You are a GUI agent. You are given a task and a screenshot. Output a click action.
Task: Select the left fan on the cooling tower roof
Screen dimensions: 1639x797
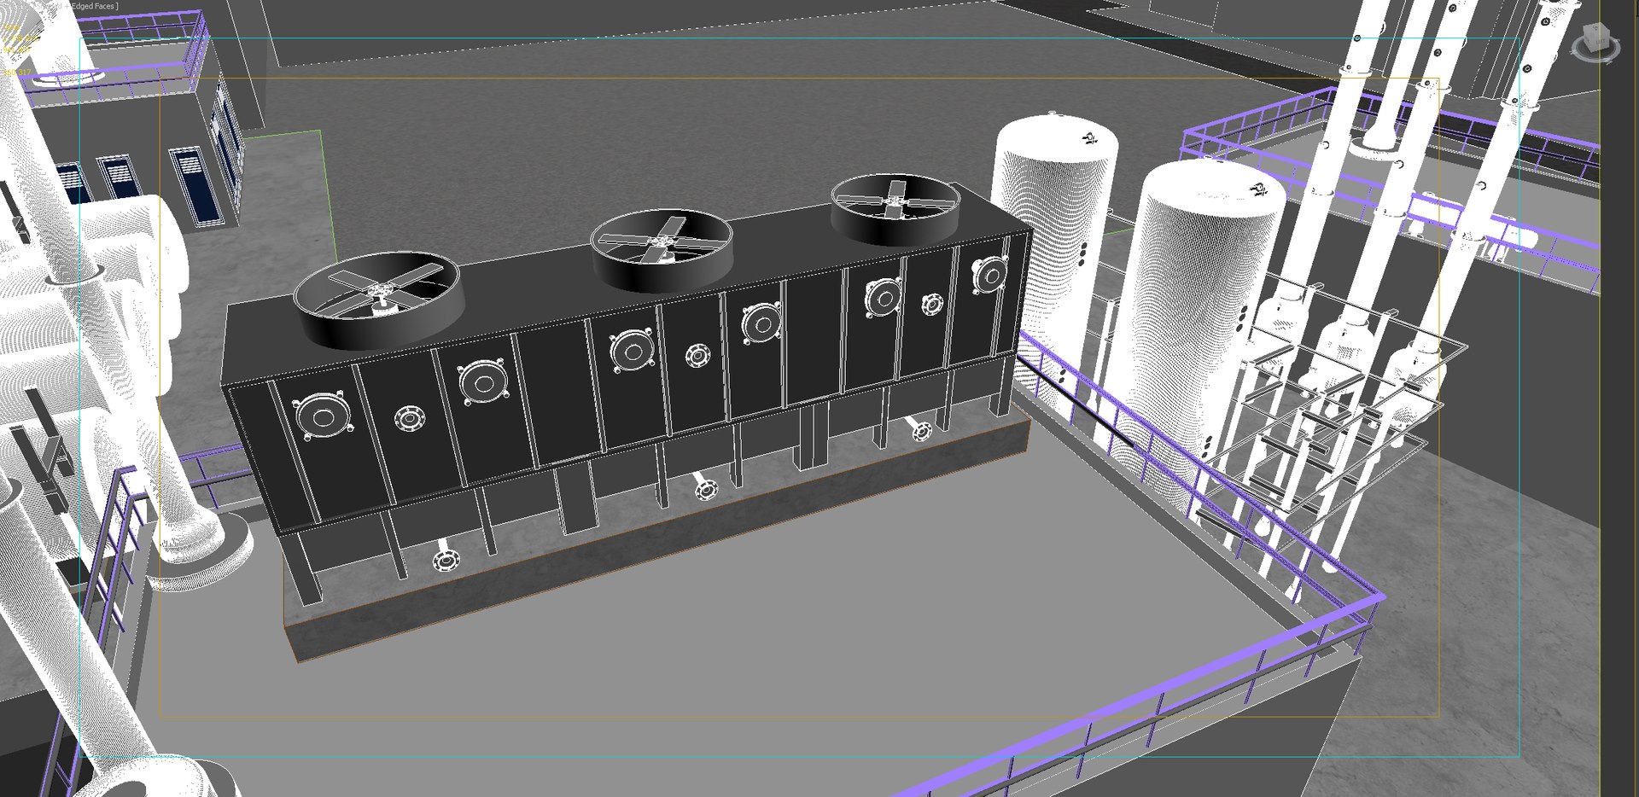[378, 300]
